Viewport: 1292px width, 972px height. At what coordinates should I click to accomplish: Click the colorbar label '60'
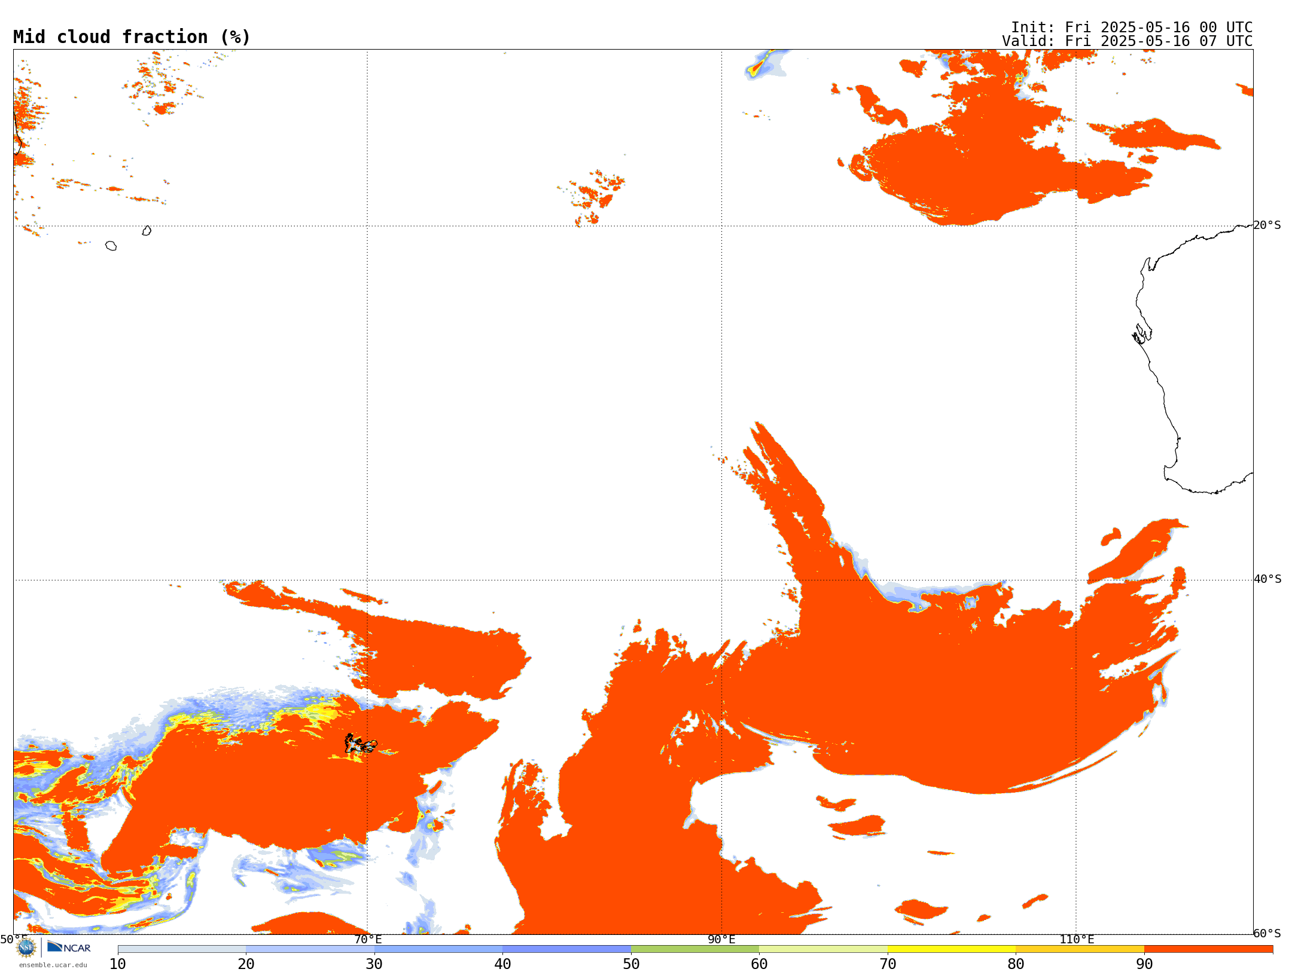[x=759, y=964]
